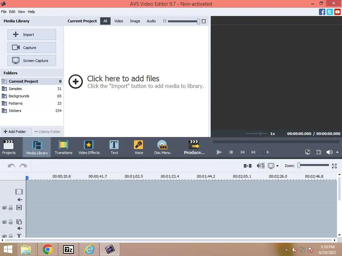Click the next scene button
This screenshot has width=342, height=256.
click(265, 152)
